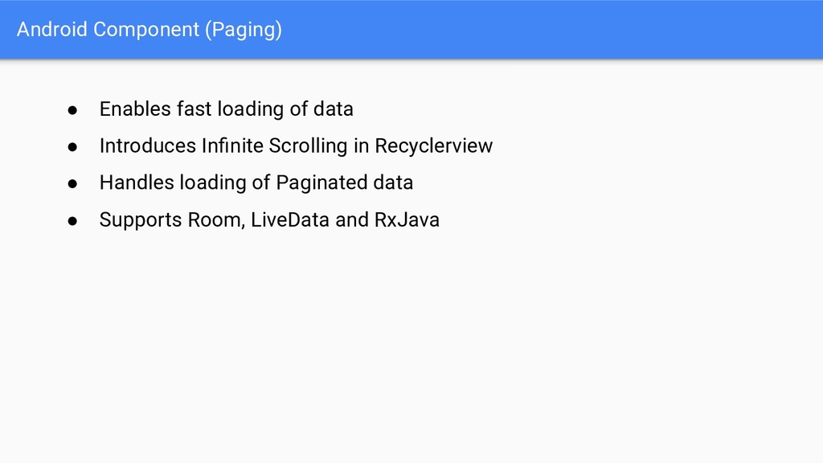Viewport: 823px width, 463px height.
Task: Click the word "Paginated" in the third bullet
Action: (x=321, y=183)
